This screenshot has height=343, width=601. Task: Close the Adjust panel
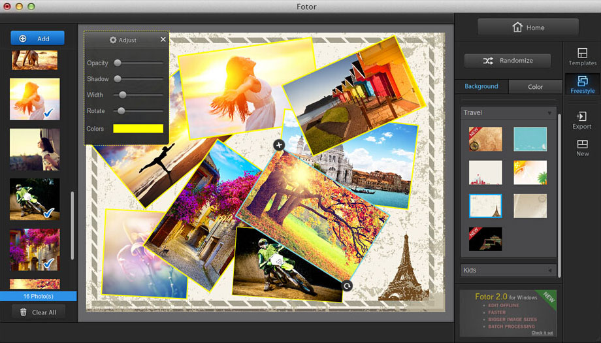pos(163,39)
